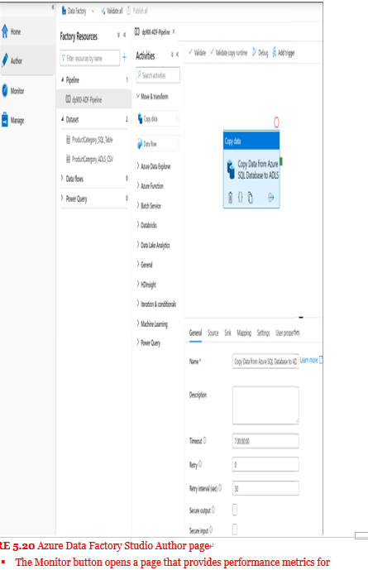Click the Secure output info icon

coord(213,510)
